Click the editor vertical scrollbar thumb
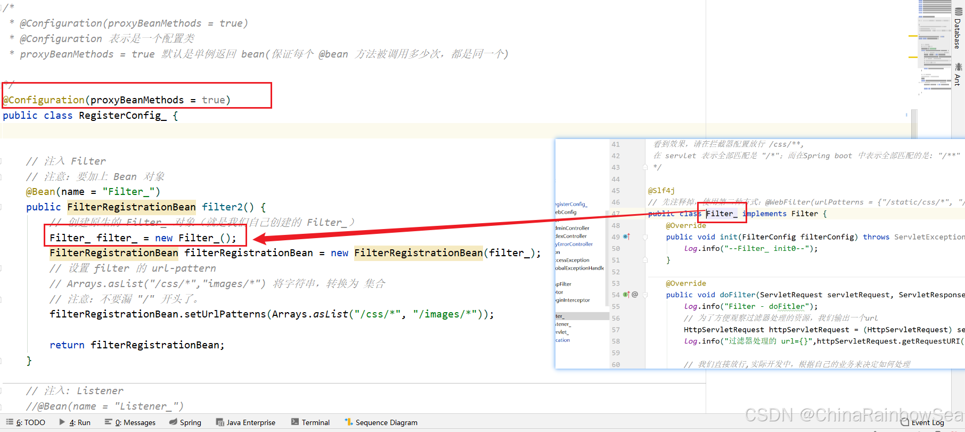 [x=914, y=124]
